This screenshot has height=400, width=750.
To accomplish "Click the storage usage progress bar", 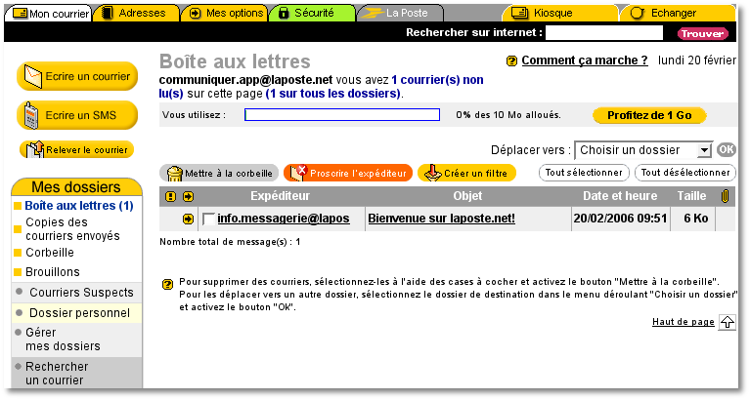I will click(342, 115).
